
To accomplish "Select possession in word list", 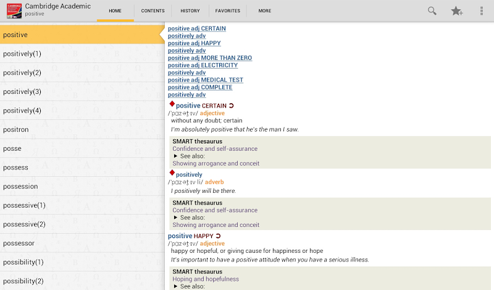I will point(82,186).
